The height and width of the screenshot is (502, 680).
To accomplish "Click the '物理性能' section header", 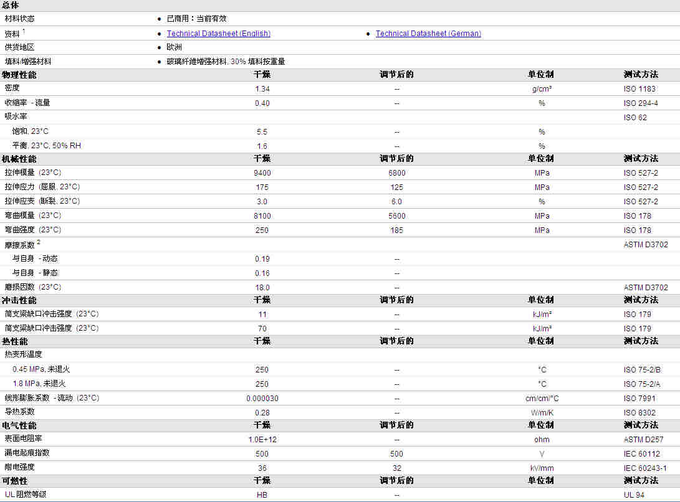I will (x=19, y=75).
